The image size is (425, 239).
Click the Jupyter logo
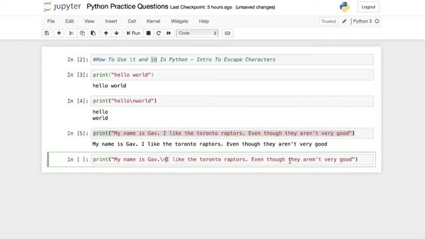click(x=62, y=7)
